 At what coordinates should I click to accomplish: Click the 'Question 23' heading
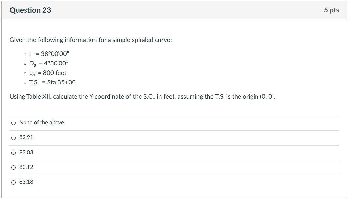30,10
